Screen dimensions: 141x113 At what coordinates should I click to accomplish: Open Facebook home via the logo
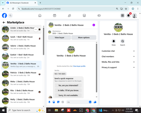[x=5, y=16]
